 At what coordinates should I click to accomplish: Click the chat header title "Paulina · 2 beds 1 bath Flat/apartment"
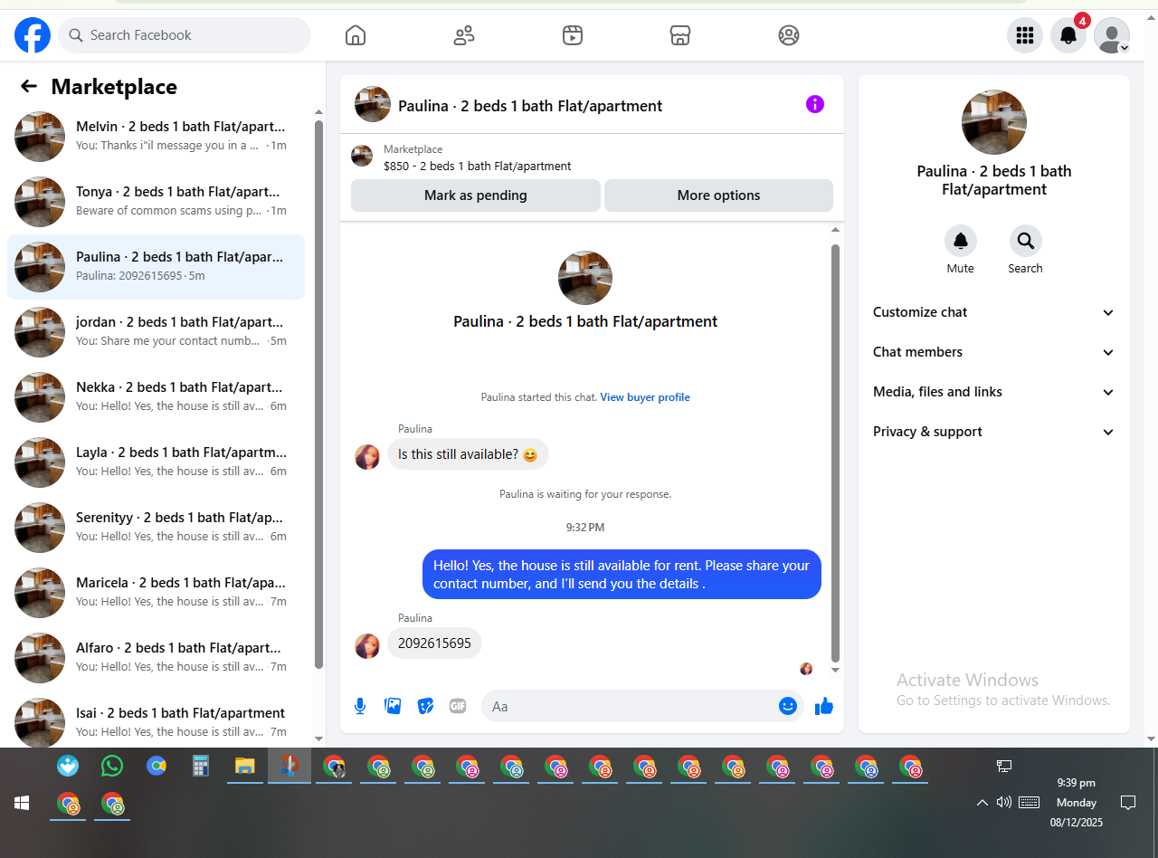(530, 106)
